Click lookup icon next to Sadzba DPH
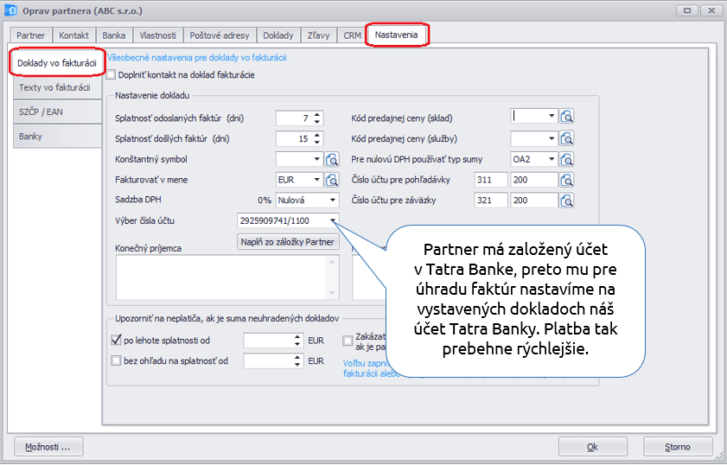This screenshot has width=727, height=465. coord(332,201)
